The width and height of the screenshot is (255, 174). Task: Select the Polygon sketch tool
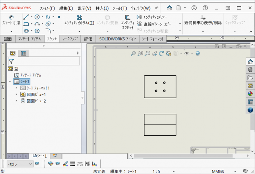37,31
